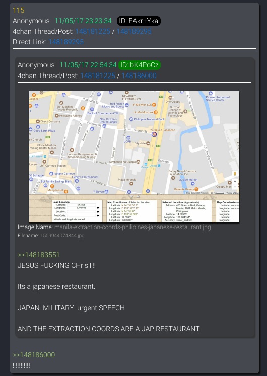Click the 7-Eleven map pin

[x=106, y=192]
